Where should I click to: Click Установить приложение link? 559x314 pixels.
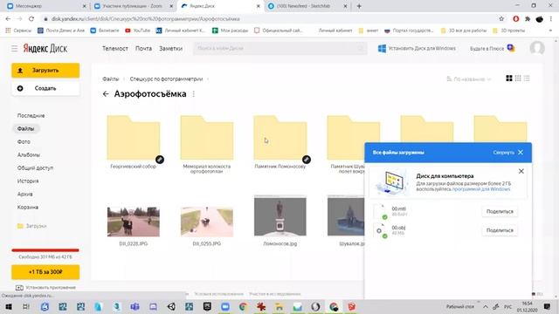click(x=46, y=287)
